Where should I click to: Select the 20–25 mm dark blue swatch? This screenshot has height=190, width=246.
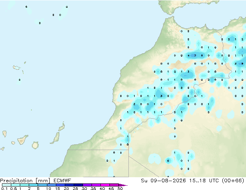pyautogui.click(x=69, y=185)
